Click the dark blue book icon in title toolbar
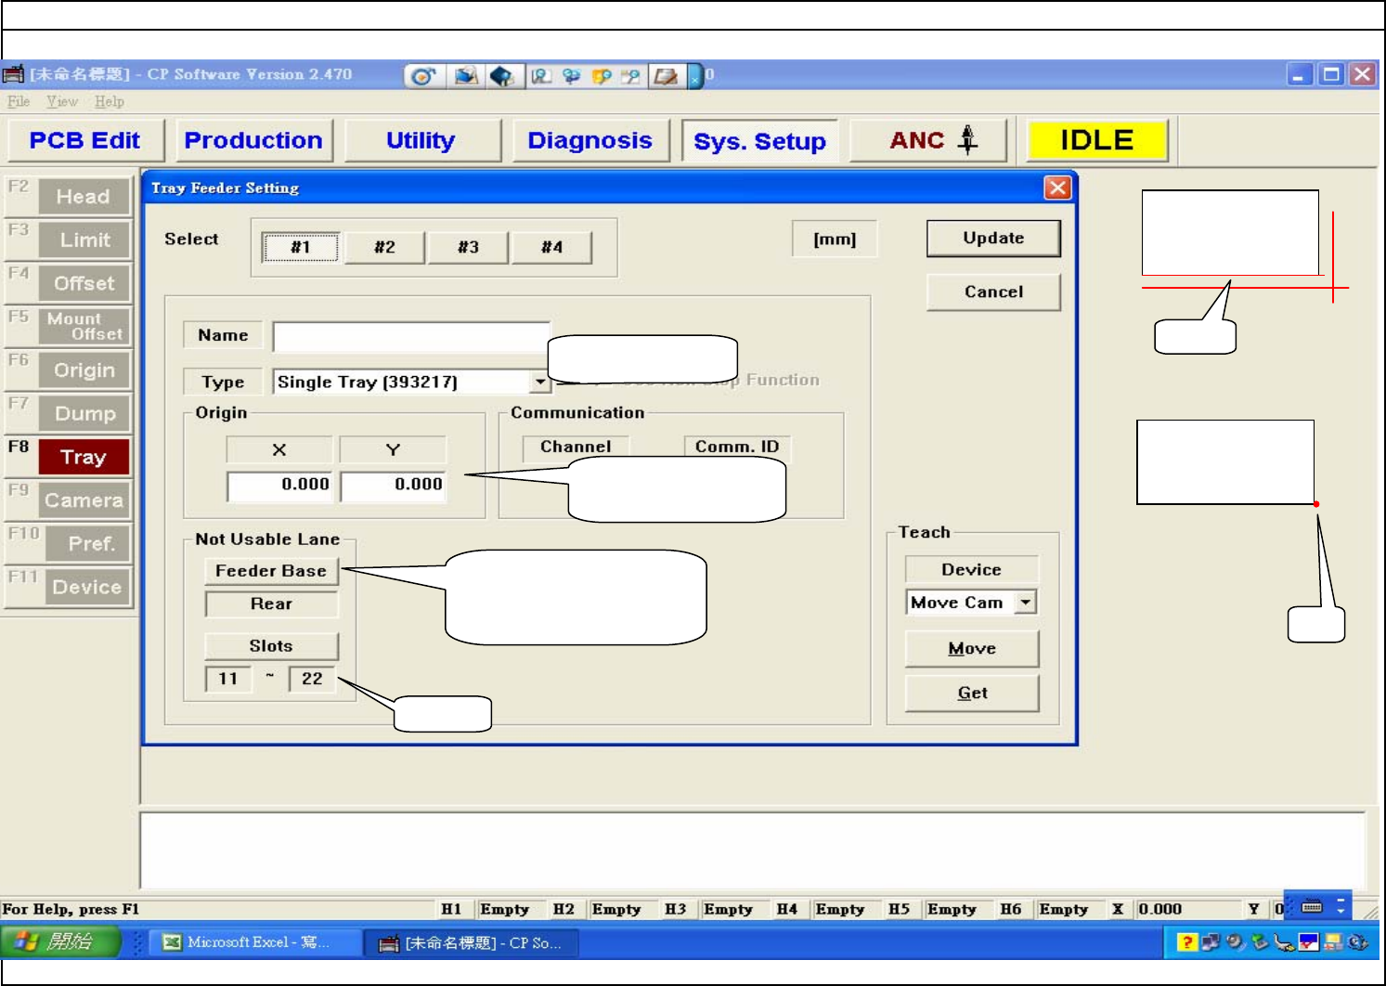 [x=501, y=76]
